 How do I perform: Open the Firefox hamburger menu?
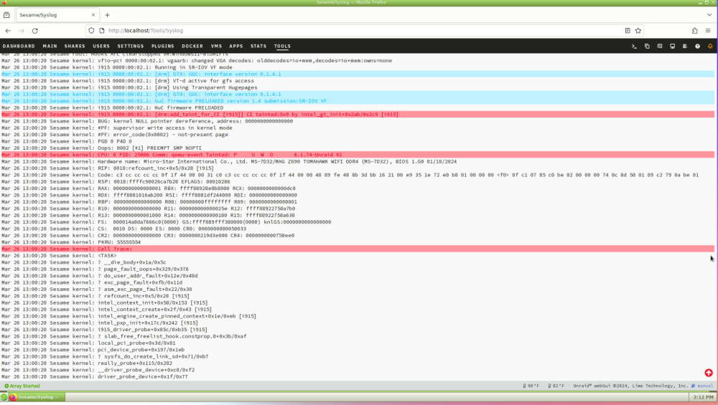click(x=708, y=31)
